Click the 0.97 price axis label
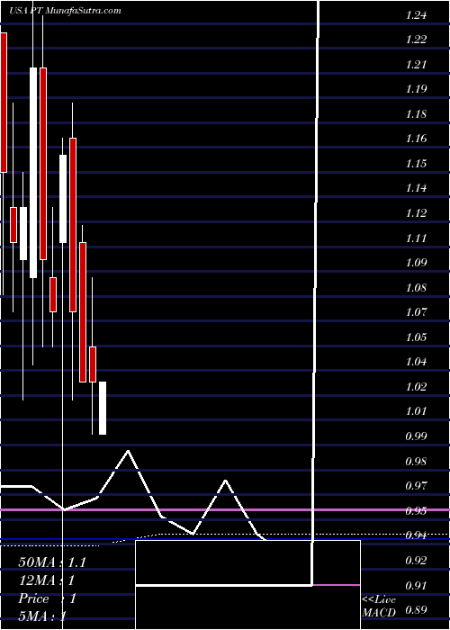 pos(416,486)
